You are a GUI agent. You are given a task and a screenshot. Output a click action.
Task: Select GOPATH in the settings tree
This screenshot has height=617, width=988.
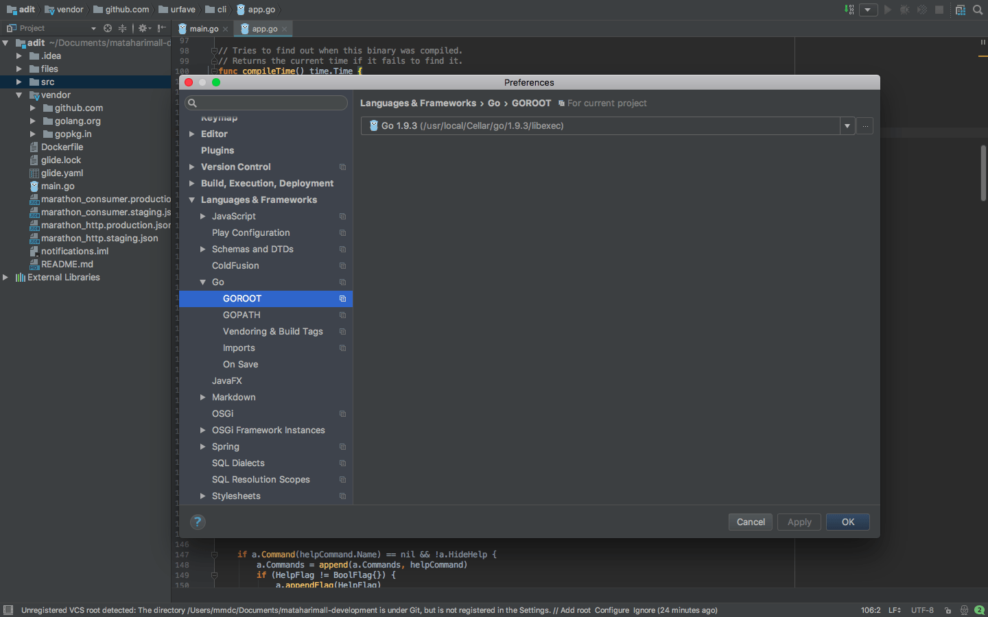[x=242, y=315]
